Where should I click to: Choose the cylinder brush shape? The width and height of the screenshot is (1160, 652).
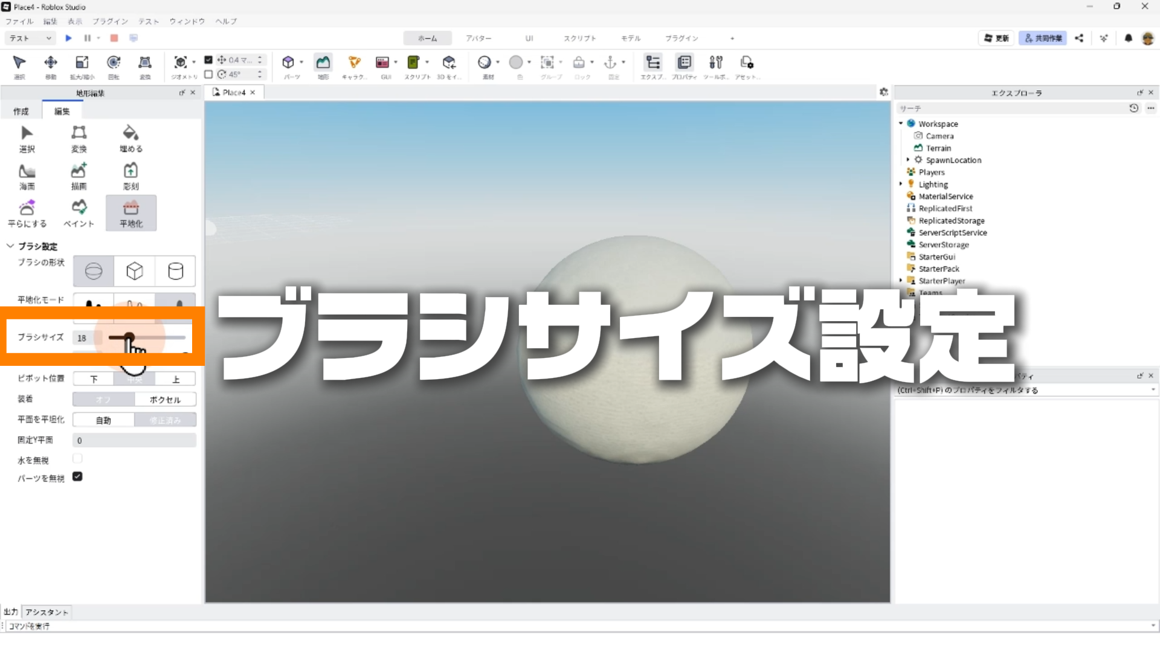click(x=175, y=271)
